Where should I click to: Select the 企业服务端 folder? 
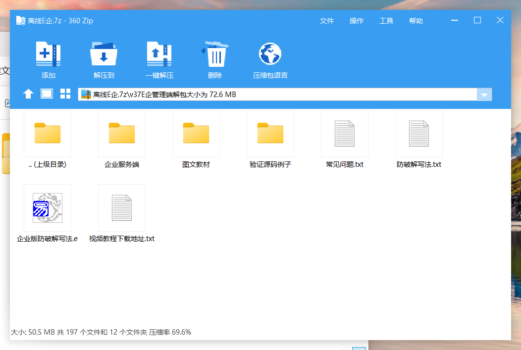click(122, 134)
